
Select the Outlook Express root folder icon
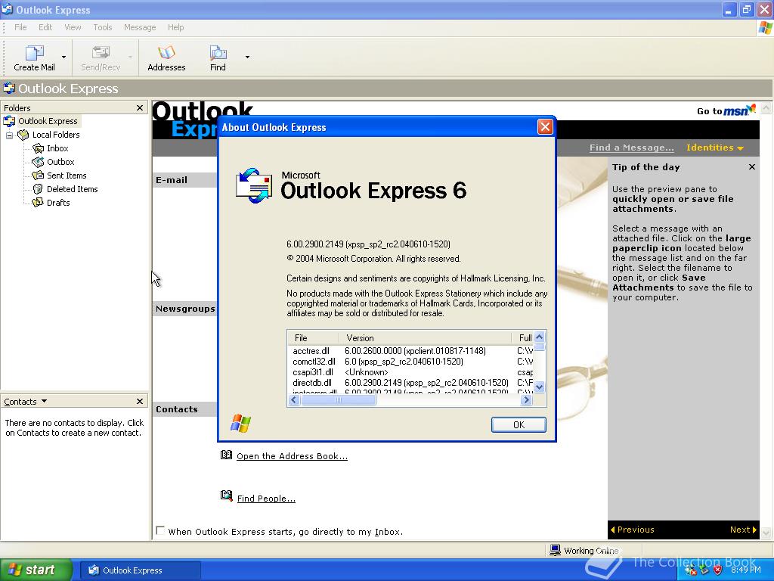click(9, 121)
